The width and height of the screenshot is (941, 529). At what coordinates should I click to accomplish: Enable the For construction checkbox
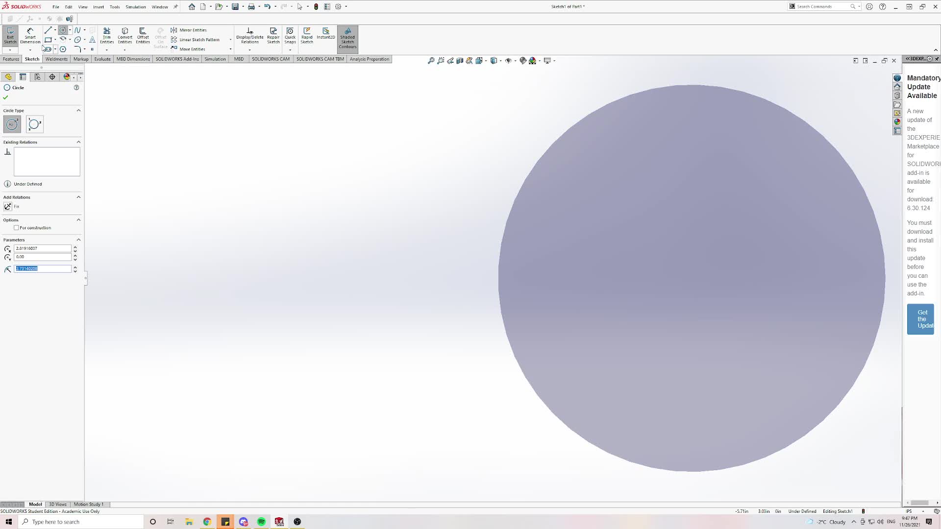point(17,228)
